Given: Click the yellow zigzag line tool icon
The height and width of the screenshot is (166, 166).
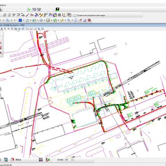Looking at the screenshot, I should tap(41, 15).
